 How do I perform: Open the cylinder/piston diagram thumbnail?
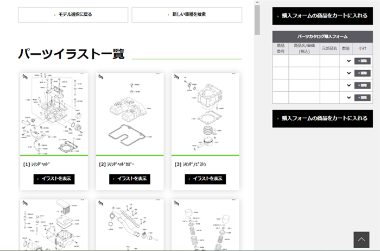tap(205, 114)
